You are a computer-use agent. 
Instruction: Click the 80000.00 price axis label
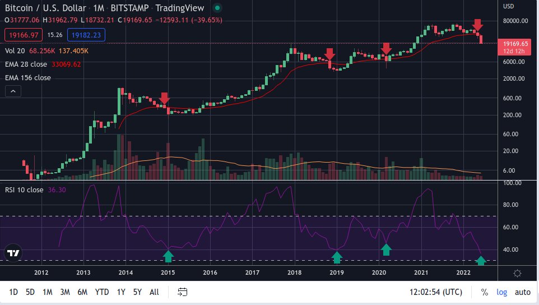tap(515, 21)
